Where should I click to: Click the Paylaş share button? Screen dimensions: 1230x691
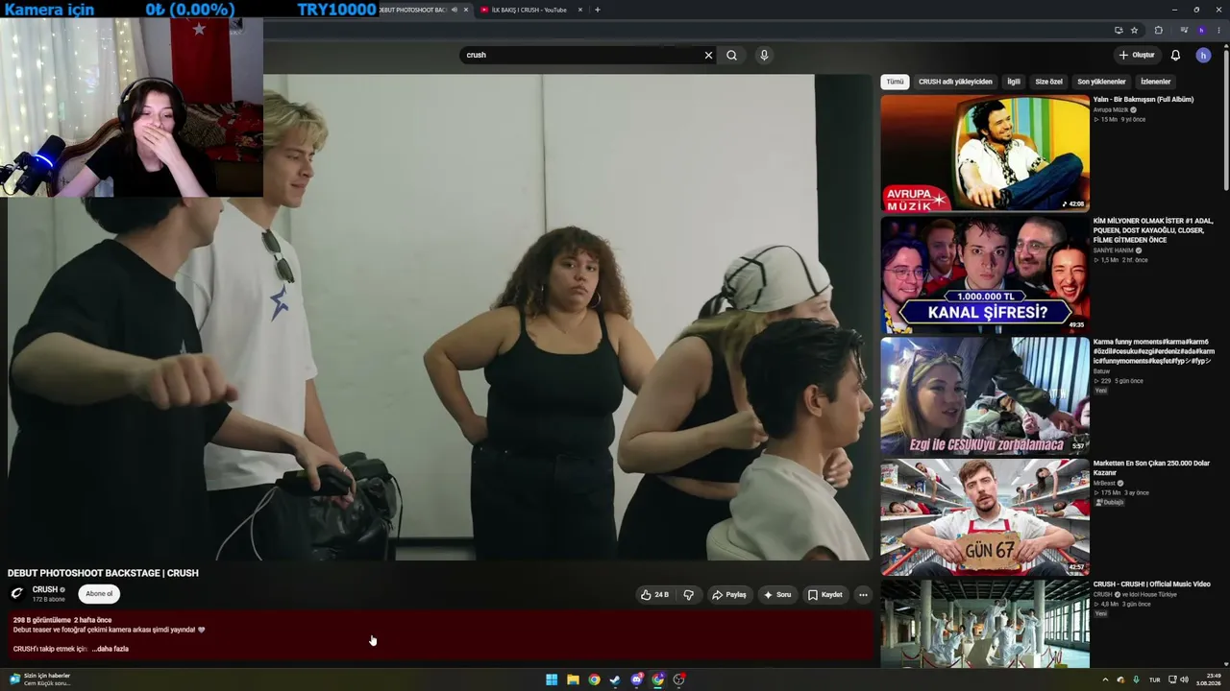(x=728, y=595)
